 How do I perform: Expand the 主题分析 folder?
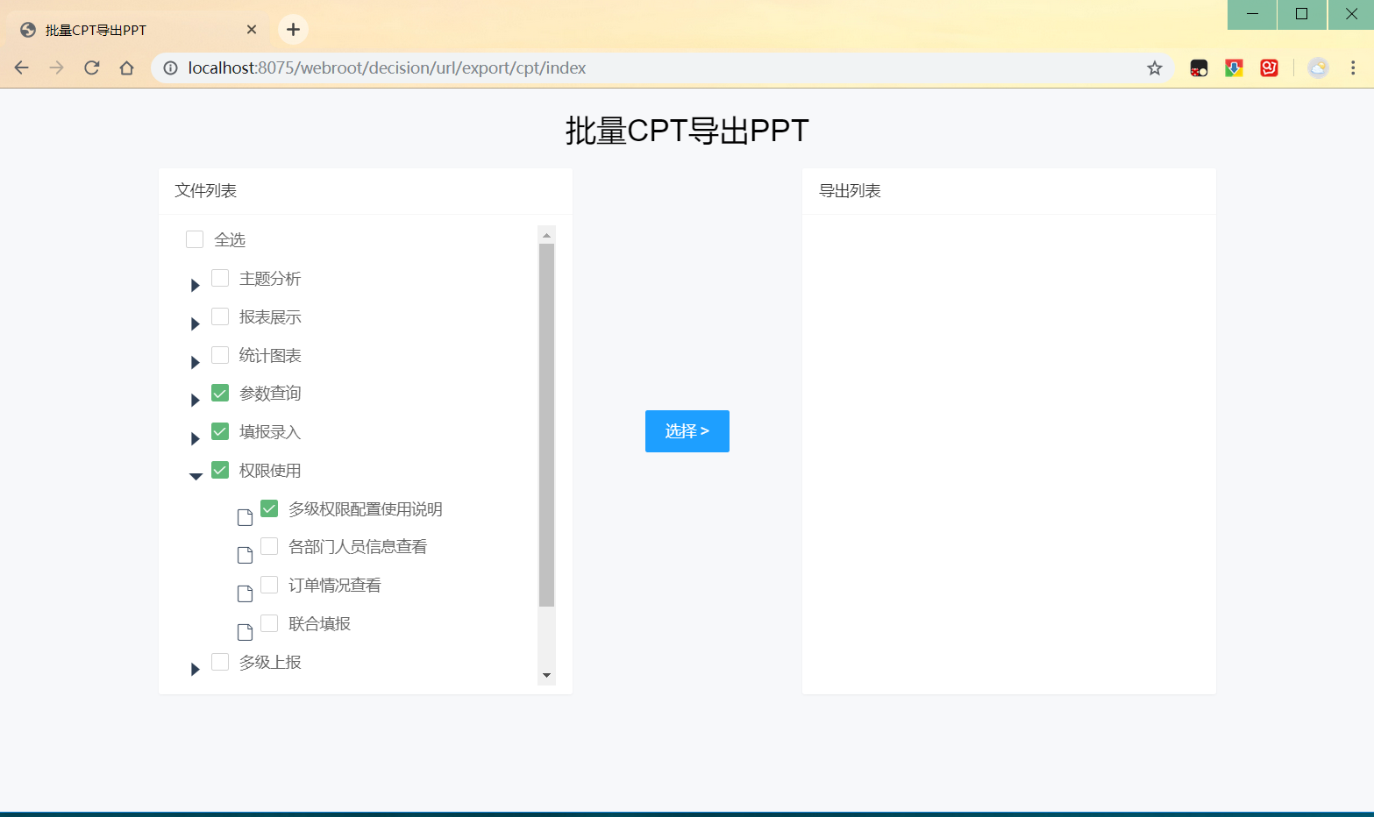[x=196, y=285]
